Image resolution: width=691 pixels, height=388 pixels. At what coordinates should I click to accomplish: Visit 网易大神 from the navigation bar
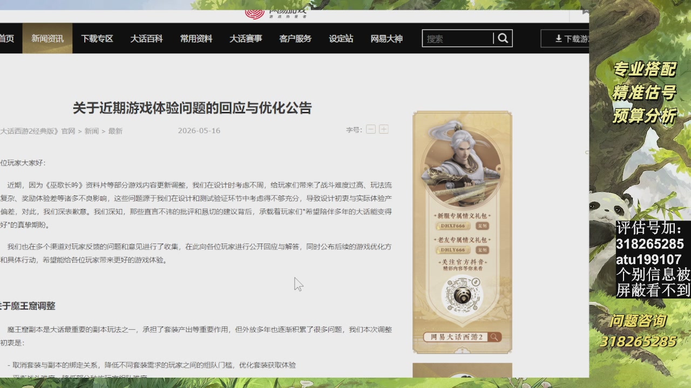pyautogui.click(x=387, y=38)
